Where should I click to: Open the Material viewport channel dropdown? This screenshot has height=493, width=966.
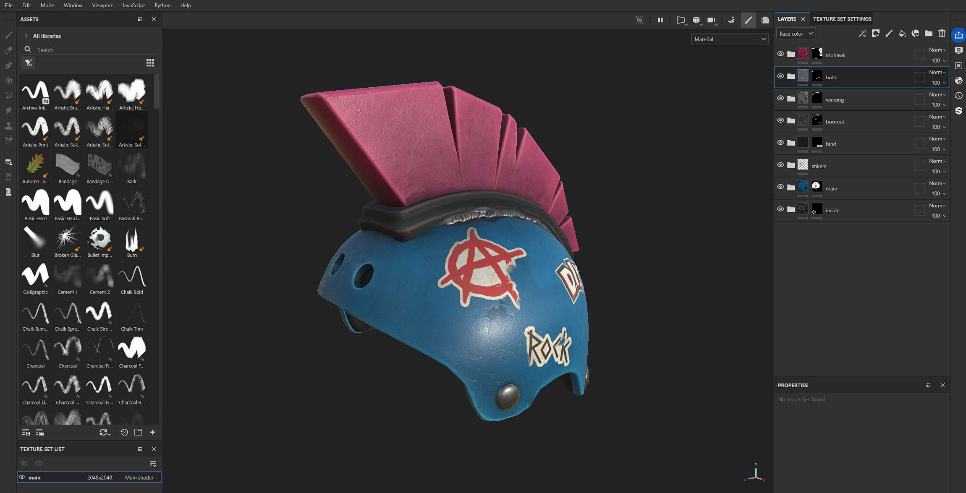point(729,39)
